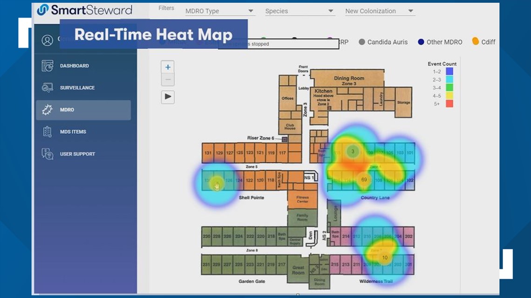Select the cluster marker labeled 10
The image size is (531, 298).
[385, 258]
